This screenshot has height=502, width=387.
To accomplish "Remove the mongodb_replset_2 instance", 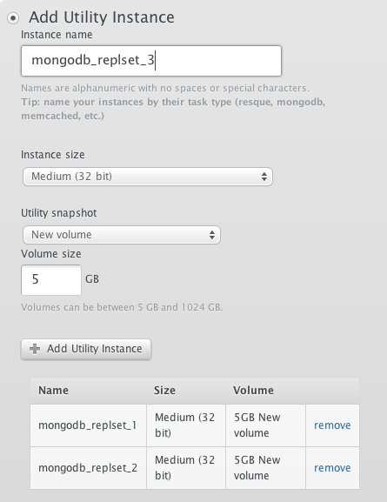I will [332, 468].
